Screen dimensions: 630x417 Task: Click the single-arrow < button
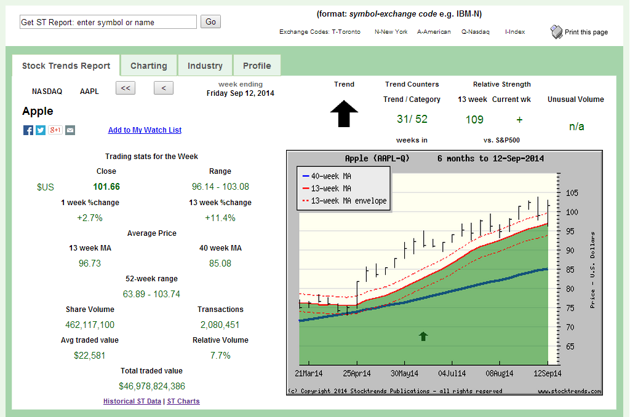(x=164, y=88)
